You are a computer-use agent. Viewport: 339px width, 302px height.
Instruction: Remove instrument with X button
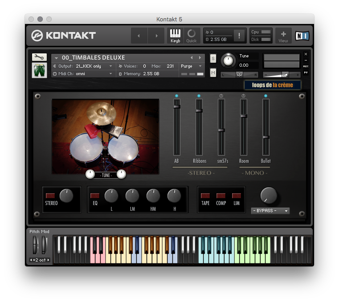pos(306,54)
